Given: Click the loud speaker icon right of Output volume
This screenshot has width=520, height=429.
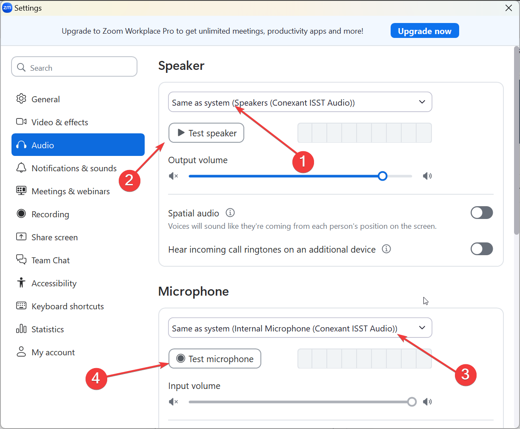Looking at the screenshot, I should tap(427, 176).
